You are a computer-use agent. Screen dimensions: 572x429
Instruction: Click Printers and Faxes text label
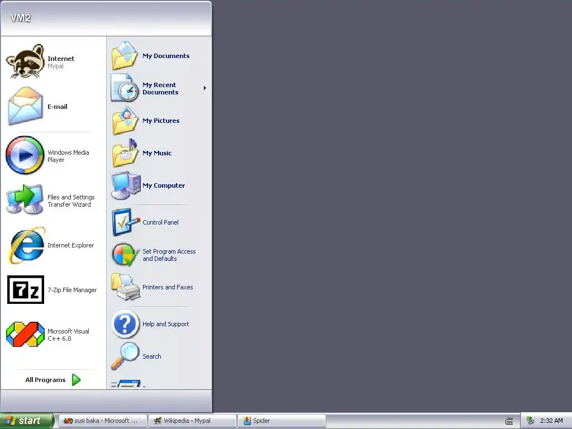click(168, 287)
